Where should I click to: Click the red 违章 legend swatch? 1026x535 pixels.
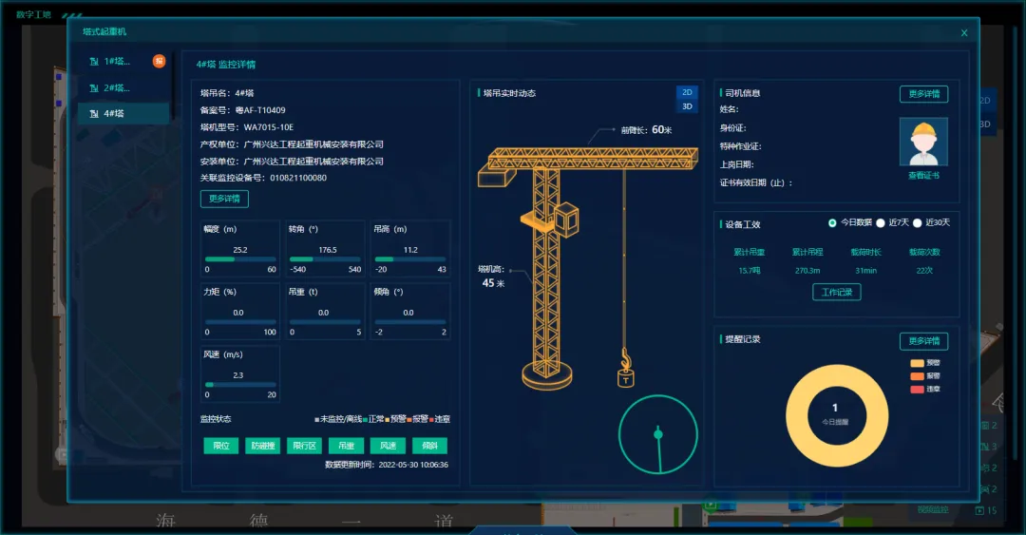(x=917, y=390)
